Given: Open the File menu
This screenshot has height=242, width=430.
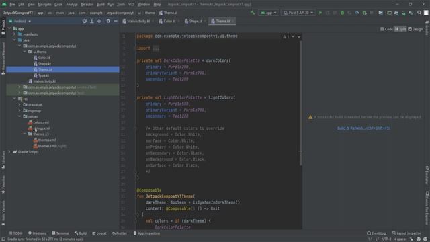Looking at the screenshot, I should (12, 5).
